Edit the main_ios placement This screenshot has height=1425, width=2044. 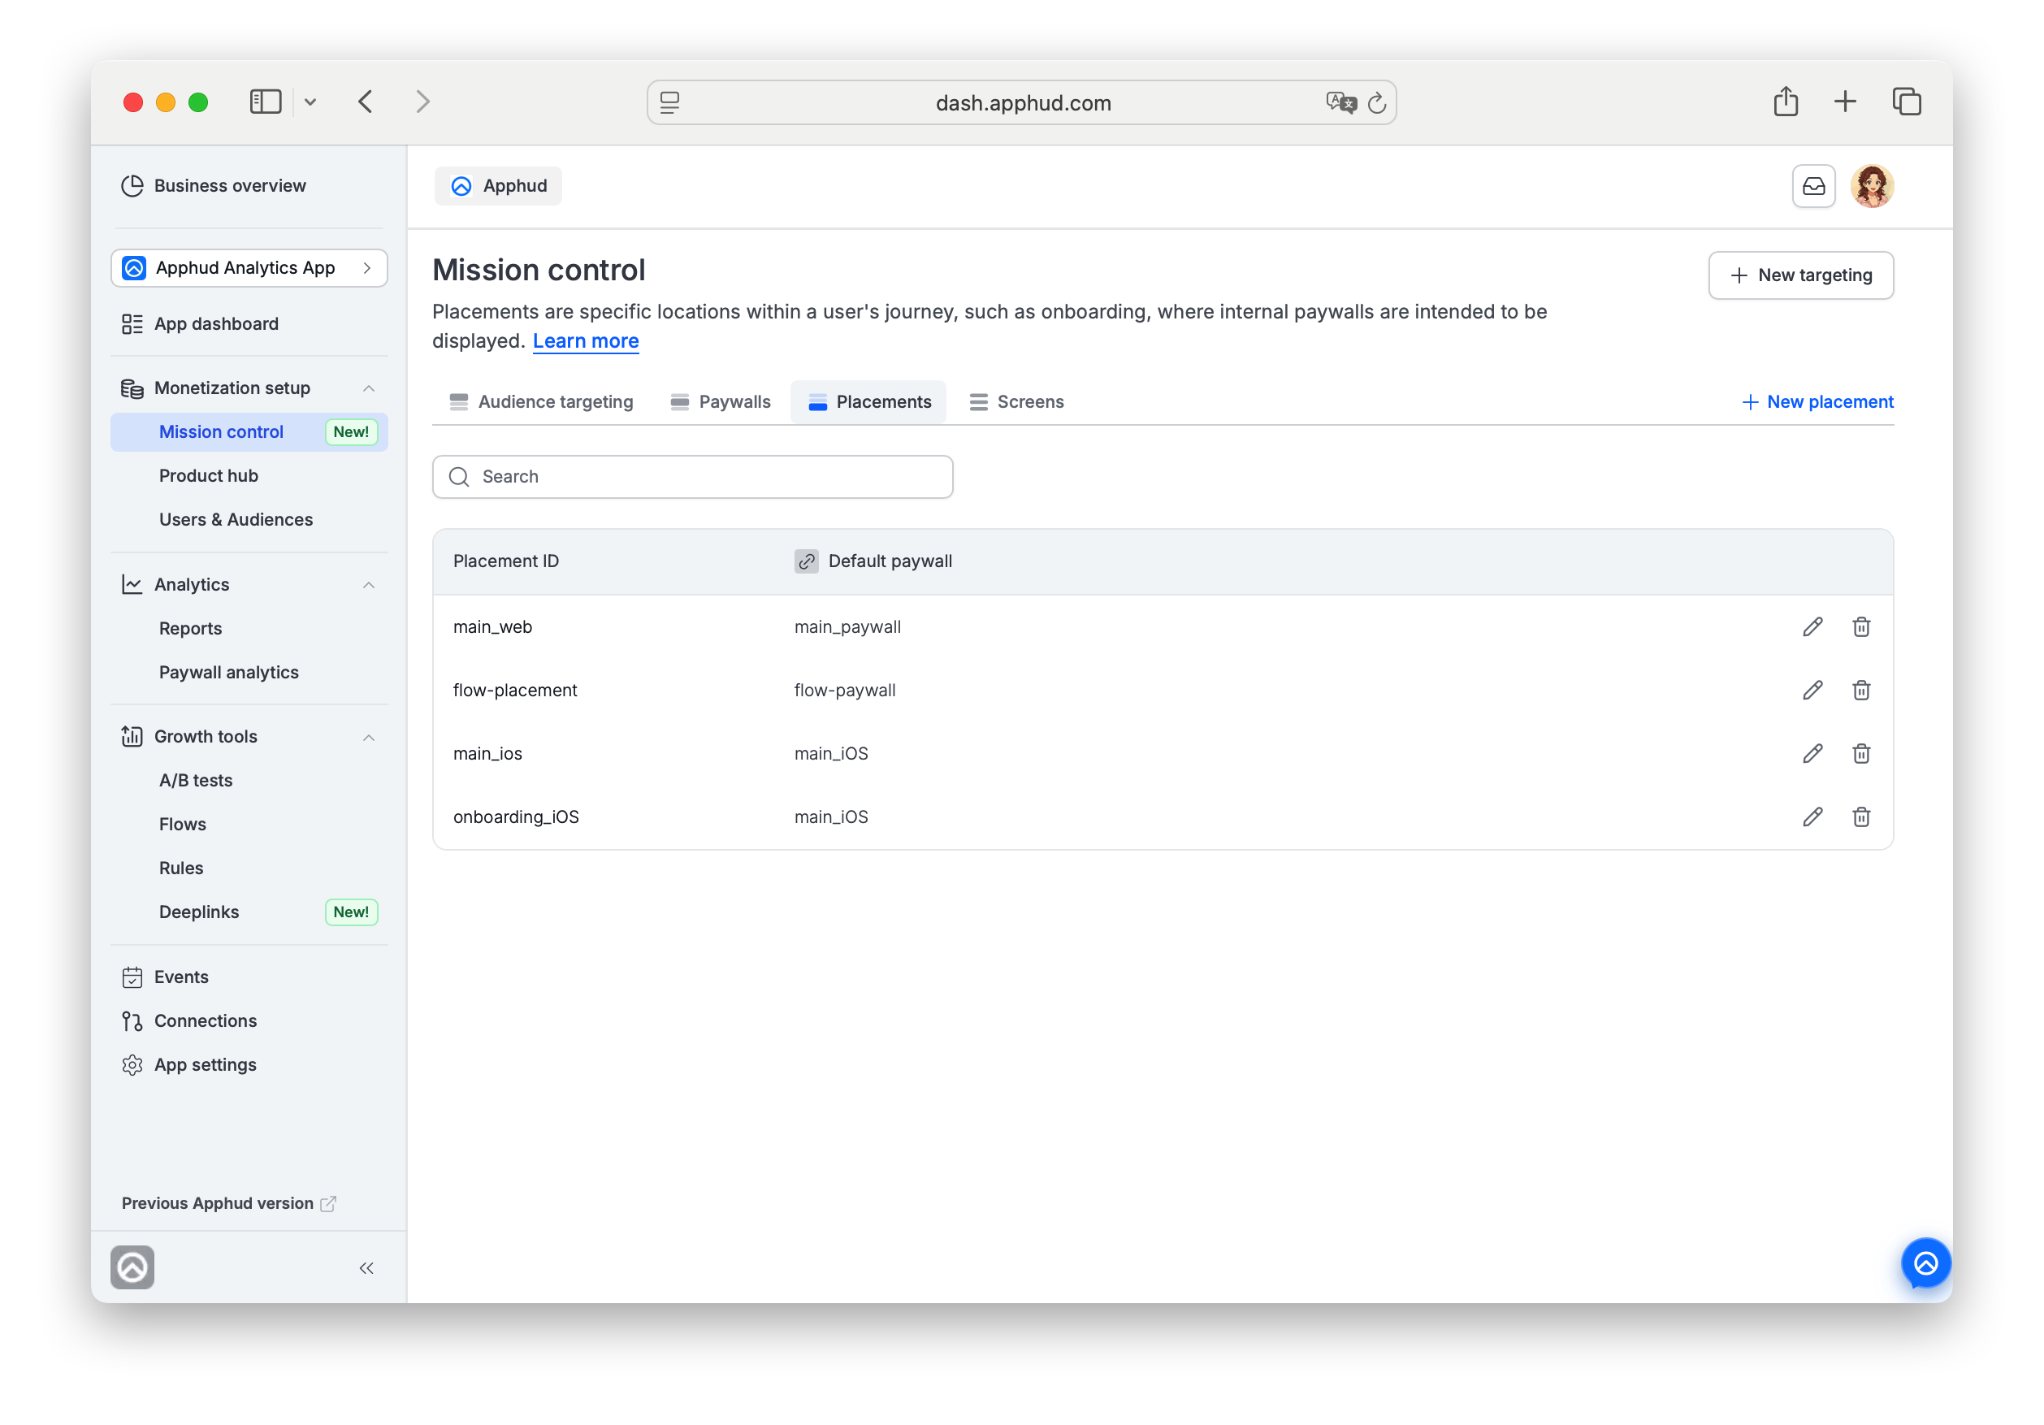point(1812,753)
